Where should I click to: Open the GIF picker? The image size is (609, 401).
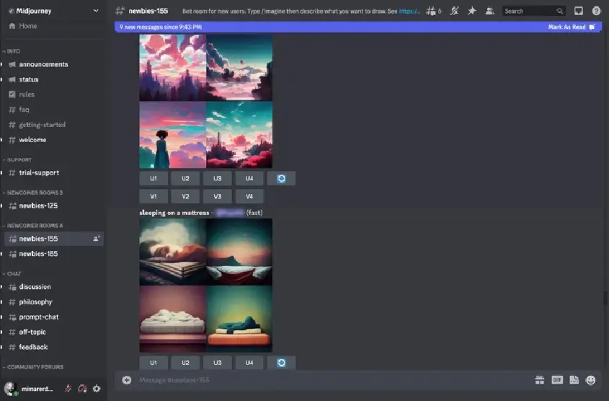557,380
